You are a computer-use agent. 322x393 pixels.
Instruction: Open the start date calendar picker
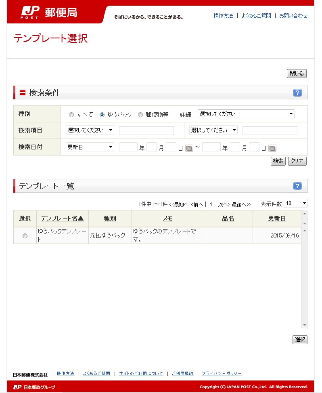pos(189,148)
